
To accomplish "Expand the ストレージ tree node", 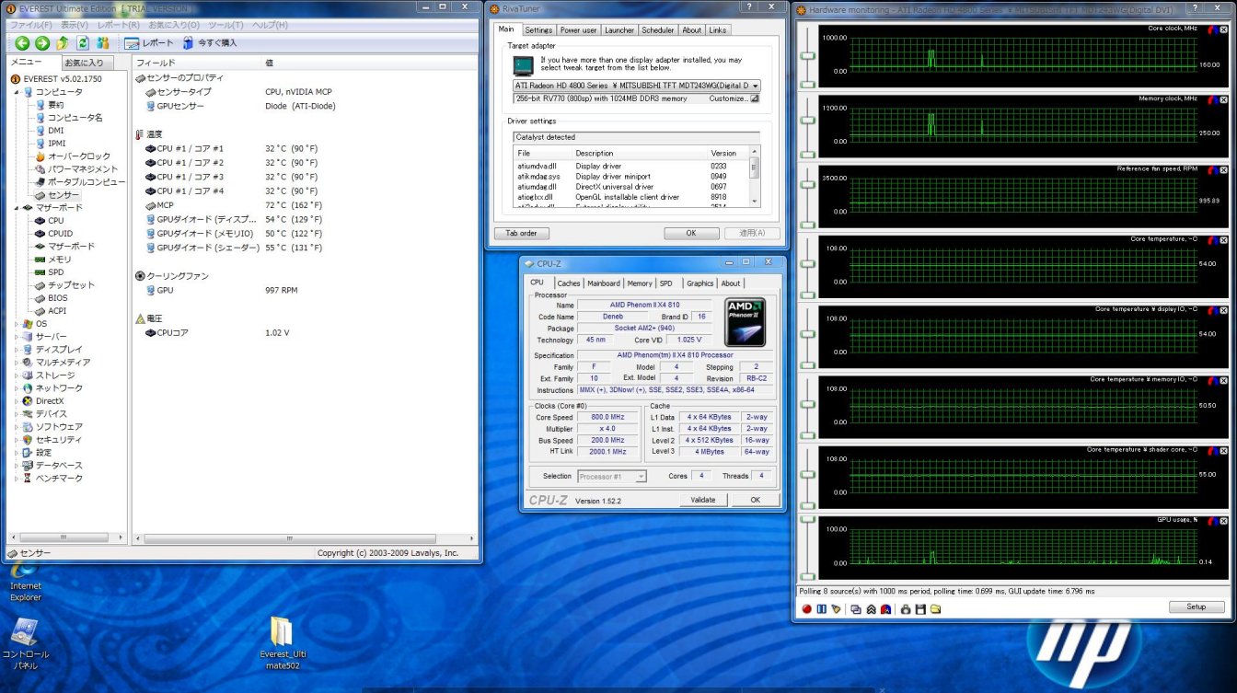I will click(17, 375).
